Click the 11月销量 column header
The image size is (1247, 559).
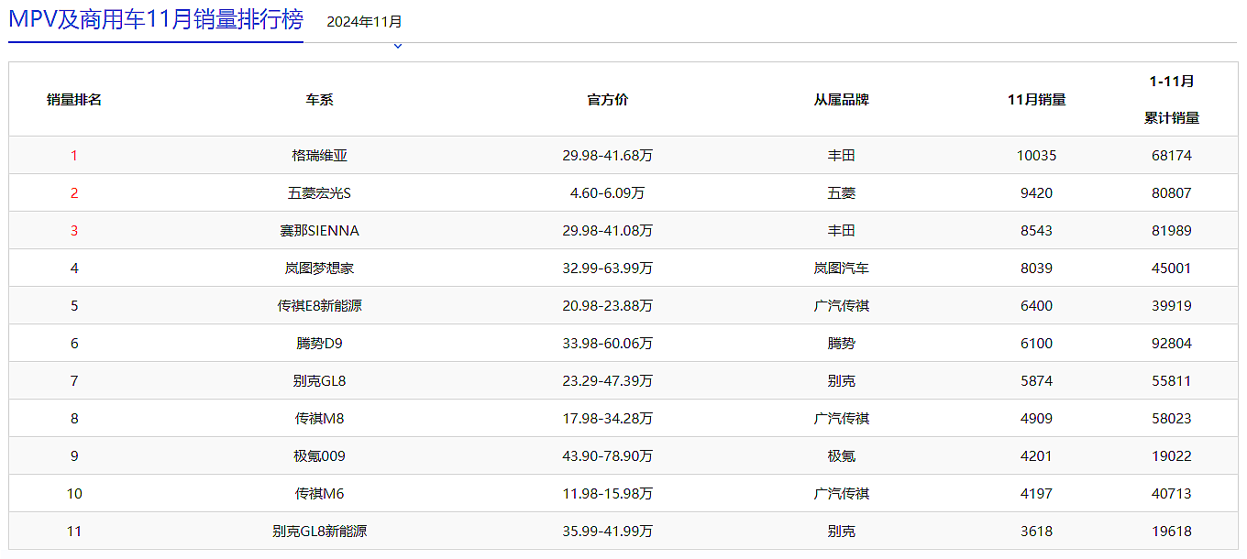[1037, 100]
